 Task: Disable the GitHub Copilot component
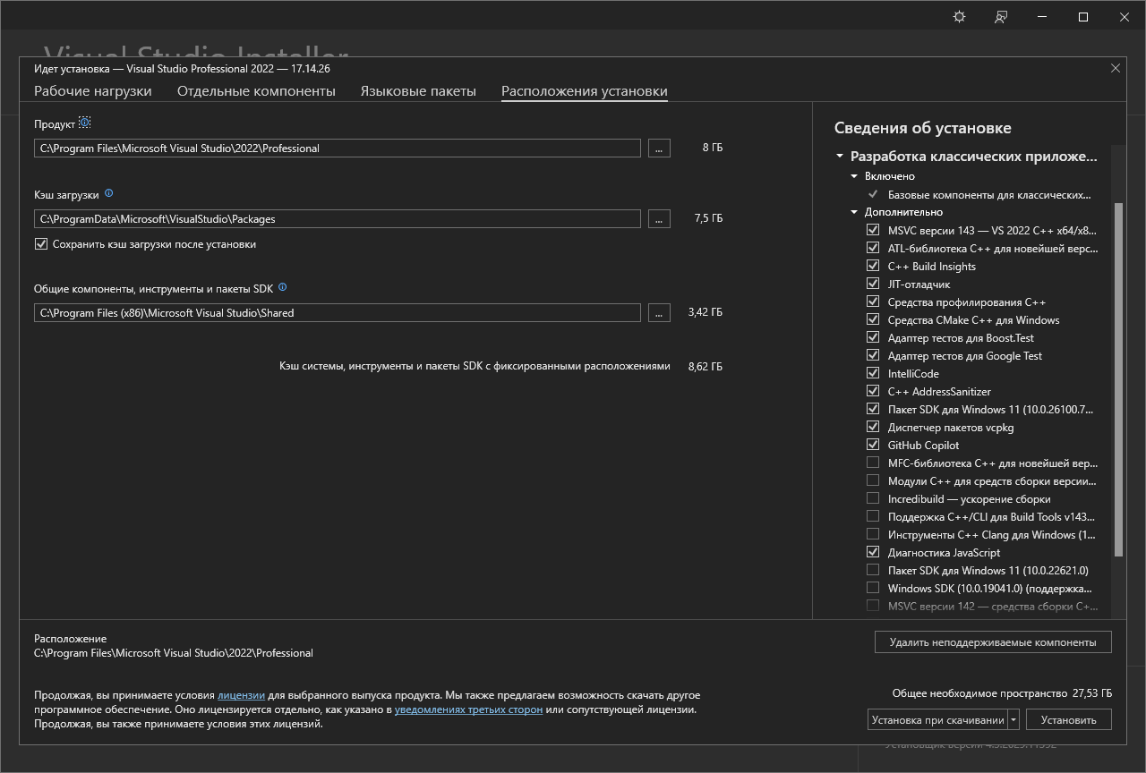[873, 444]
